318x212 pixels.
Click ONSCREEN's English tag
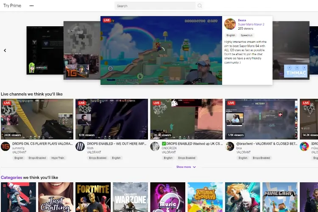168,158
